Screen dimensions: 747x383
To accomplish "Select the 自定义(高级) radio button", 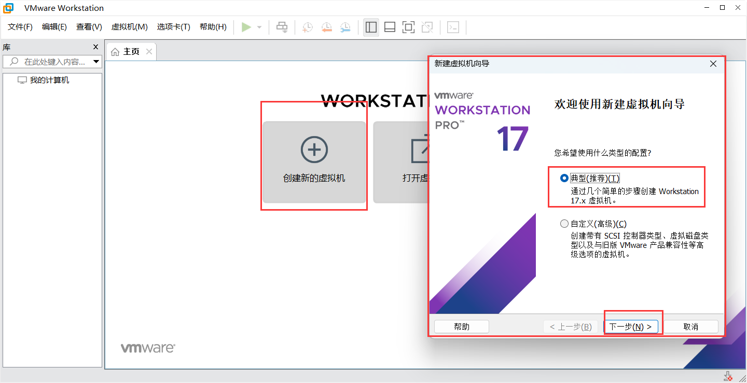I will [x=564, y=224].
